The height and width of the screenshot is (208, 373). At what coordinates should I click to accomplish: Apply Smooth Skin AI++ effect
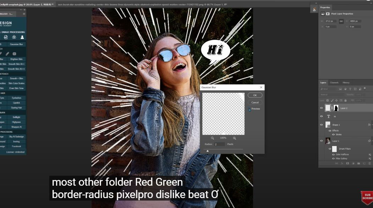(16, 64)
